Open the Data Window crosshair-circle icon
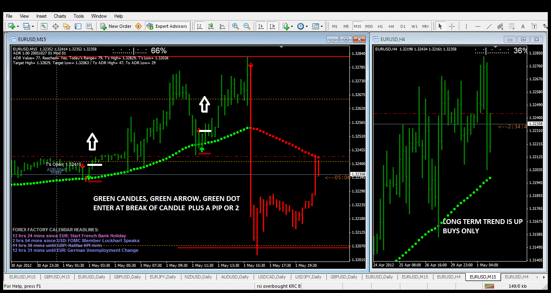551x293 pixels. coord(55,26)
